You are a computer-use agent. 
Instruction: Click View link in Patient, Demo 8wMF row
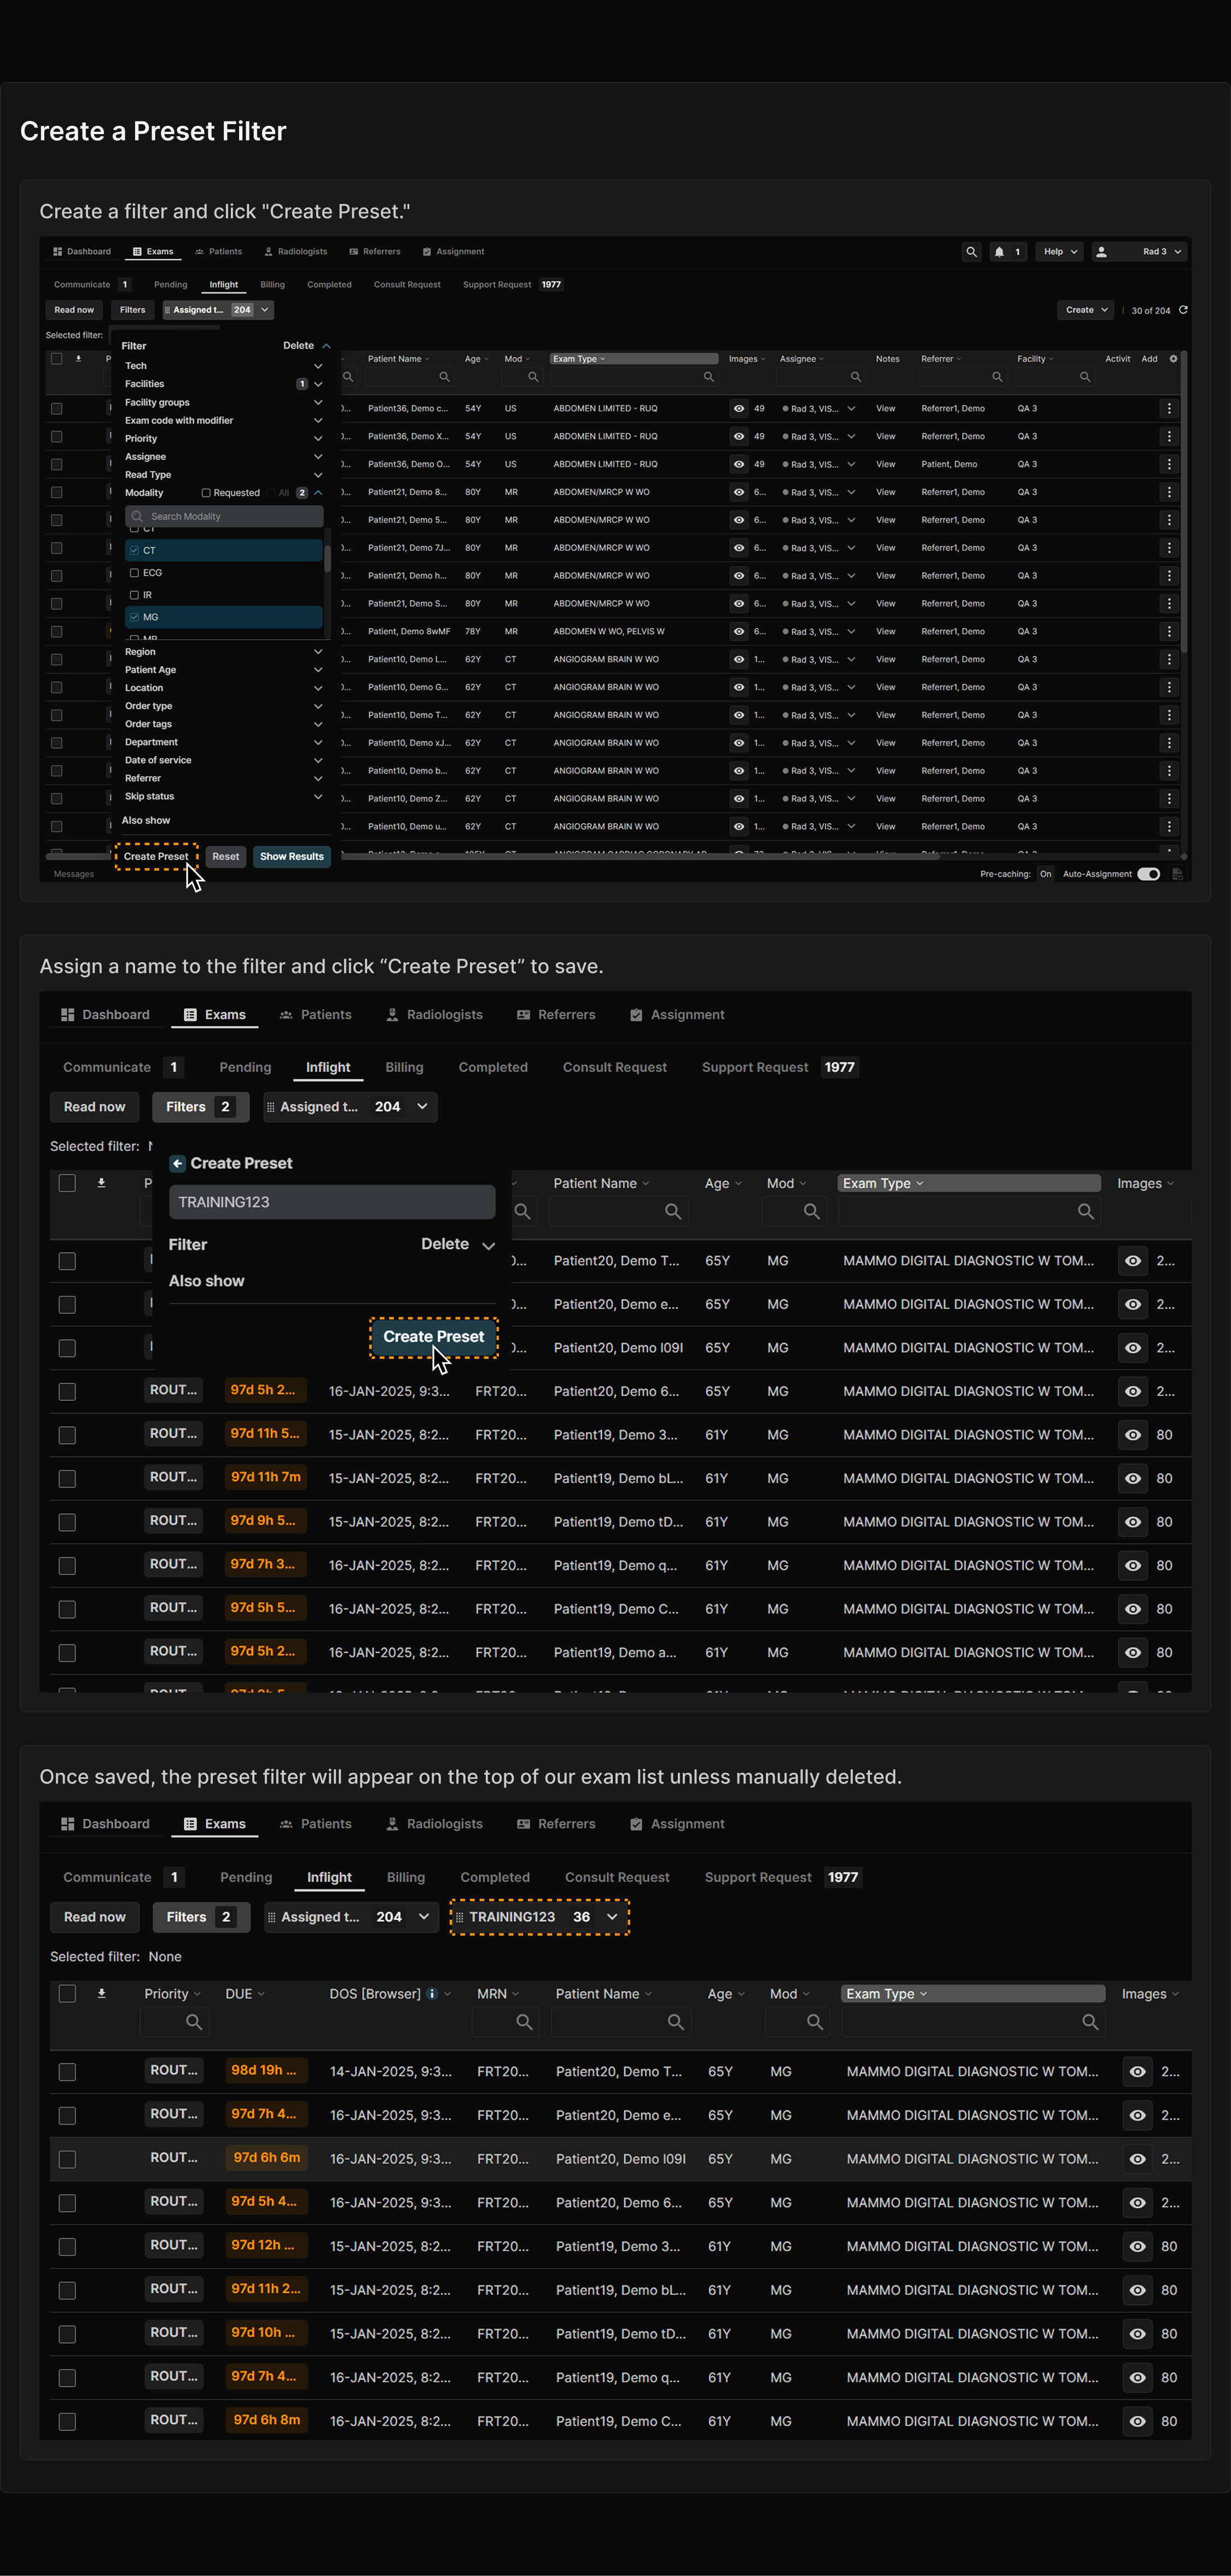coord(886,632)
